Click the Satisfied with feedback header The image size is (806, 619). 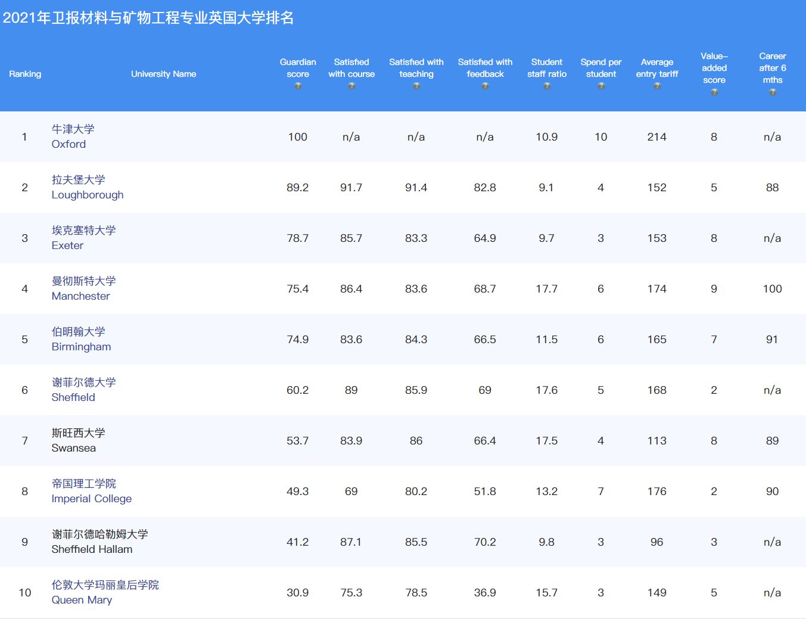[485, 68]
